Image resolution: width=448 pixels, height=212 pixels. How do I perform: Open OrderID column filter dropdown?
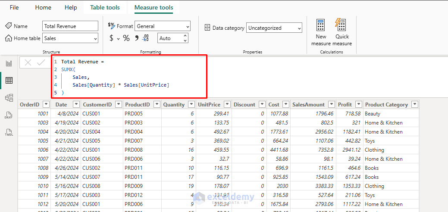46,104
